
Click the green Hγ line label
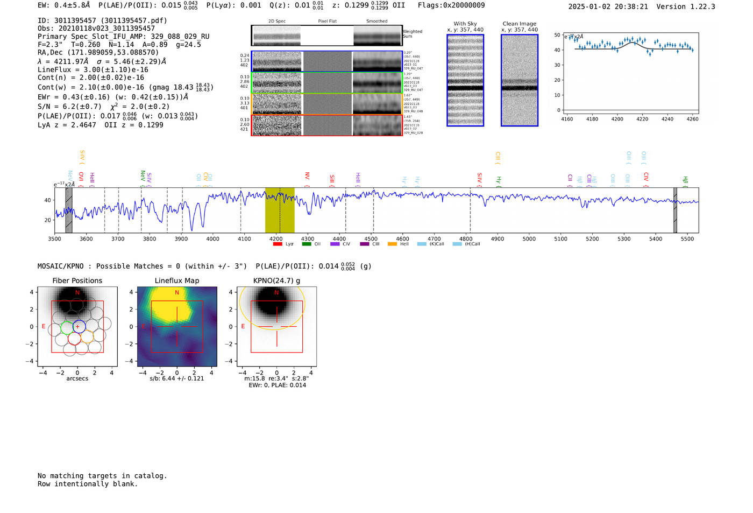pos(499,181)
